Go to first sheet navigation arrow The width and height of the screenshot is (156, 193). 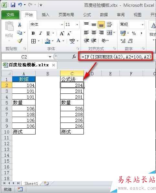4,183
